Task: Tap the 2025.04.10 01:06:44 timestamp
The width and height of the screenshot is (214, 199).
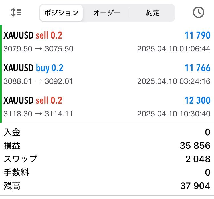Action: [x=173, y=49]
